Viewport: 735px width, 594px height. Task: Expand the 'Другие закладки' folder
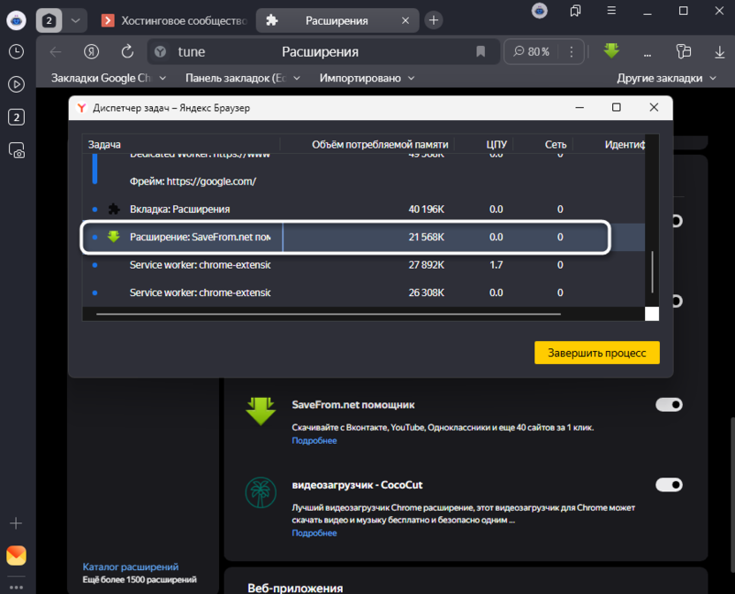667,78
